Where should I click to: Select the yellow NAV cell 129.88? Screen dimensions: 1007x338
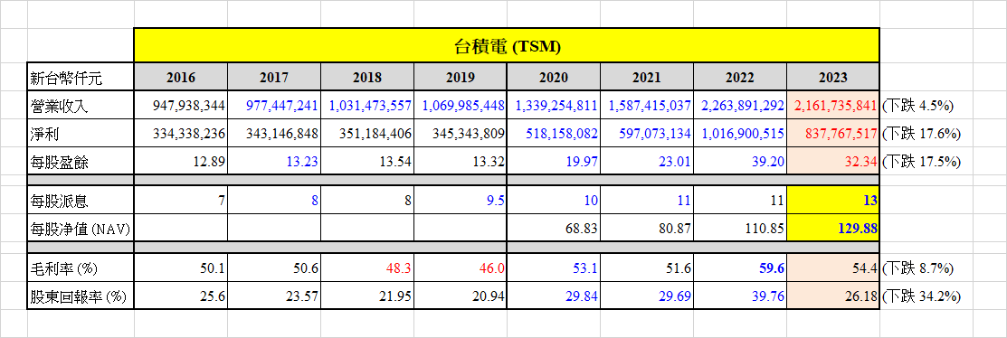coord(832,228)
